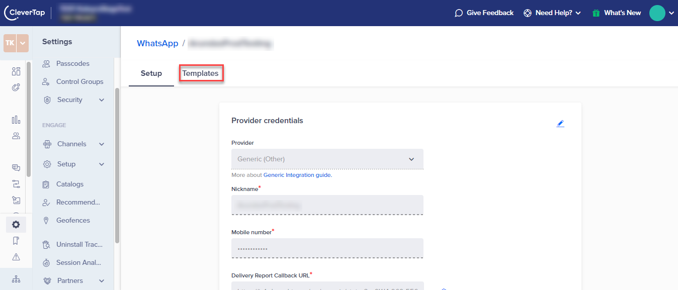
Task: Click the Setup gear icon in Settings
Action: [47, 164]
